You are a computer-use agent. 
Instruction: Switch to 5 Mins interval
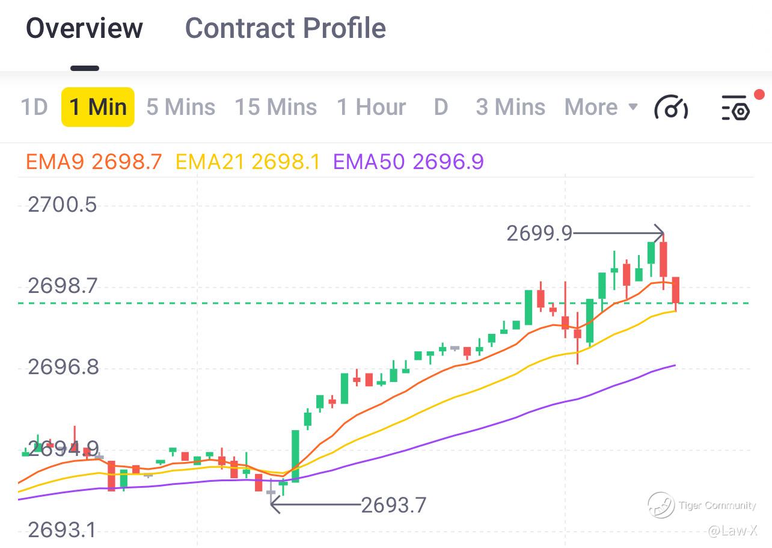[180, 107]
